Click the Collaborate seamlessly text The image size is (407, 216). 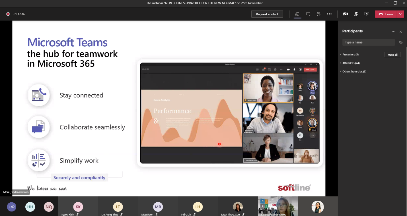click(92, 127)
